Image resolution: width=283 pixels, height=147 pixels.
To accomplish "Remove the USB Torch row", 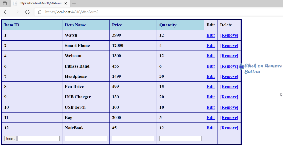I will click(x=229, y=107).
